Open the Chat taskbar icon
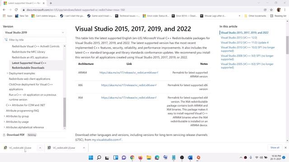This screenshot has height=162, width=289. point(124,157)
